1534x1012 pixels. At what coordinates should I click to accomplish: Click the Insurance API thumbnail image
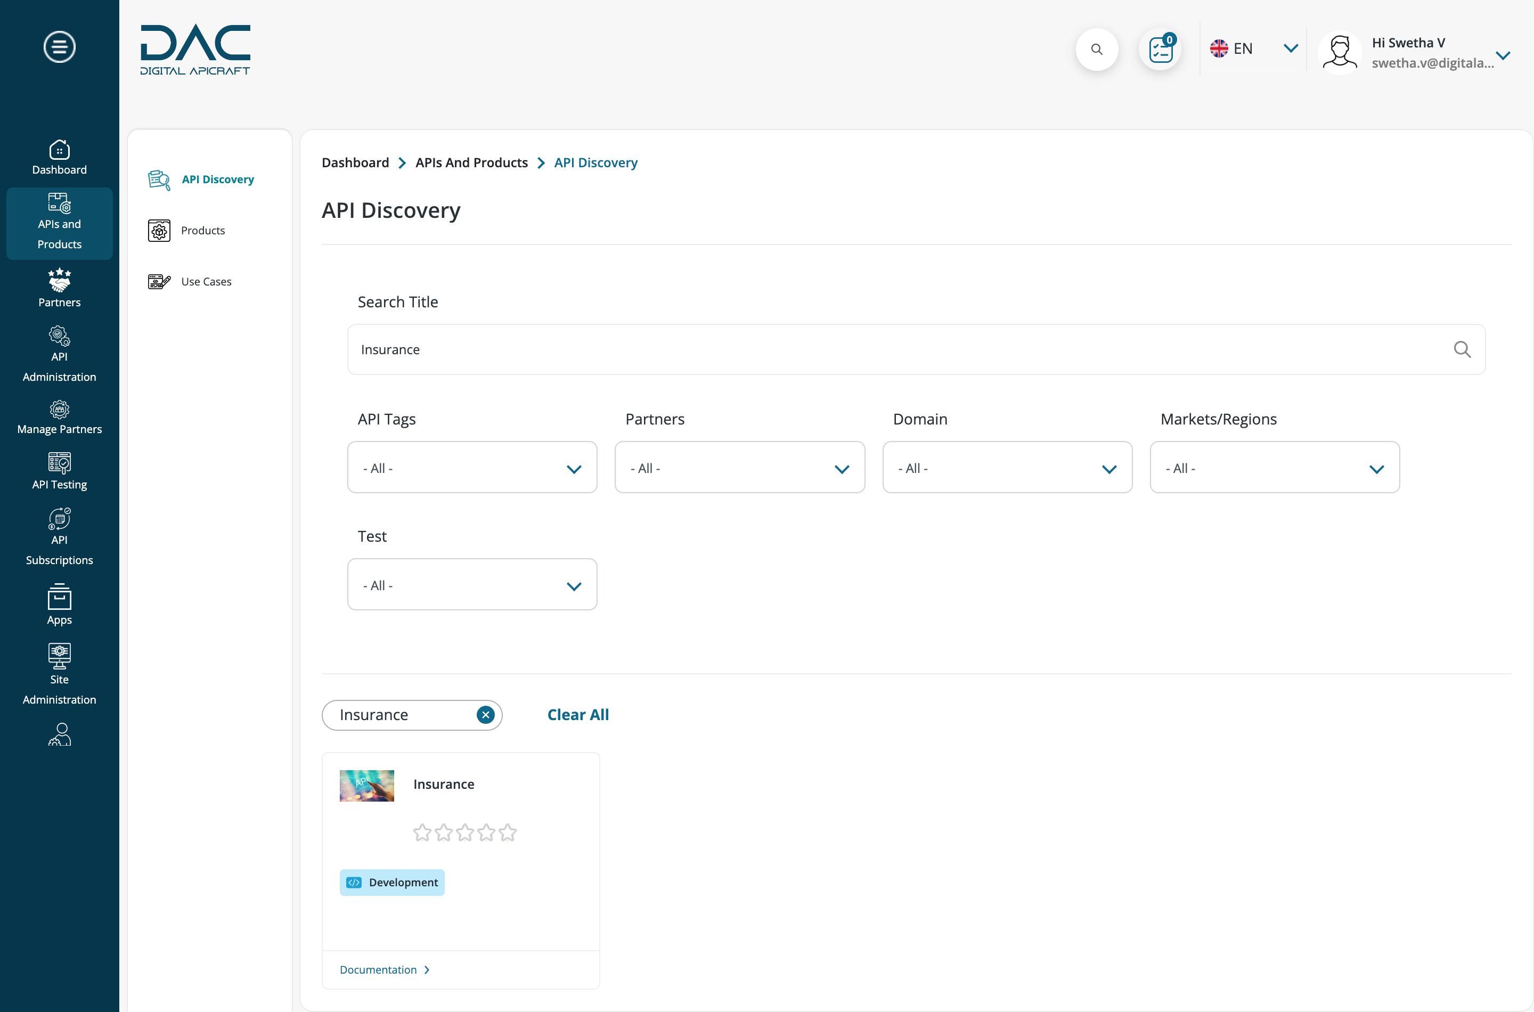[367, 786]
